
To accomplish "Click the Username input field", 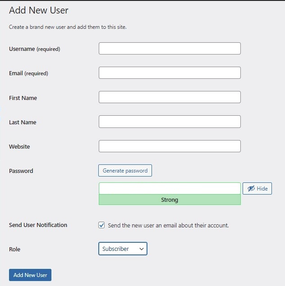I will [170, 48].
